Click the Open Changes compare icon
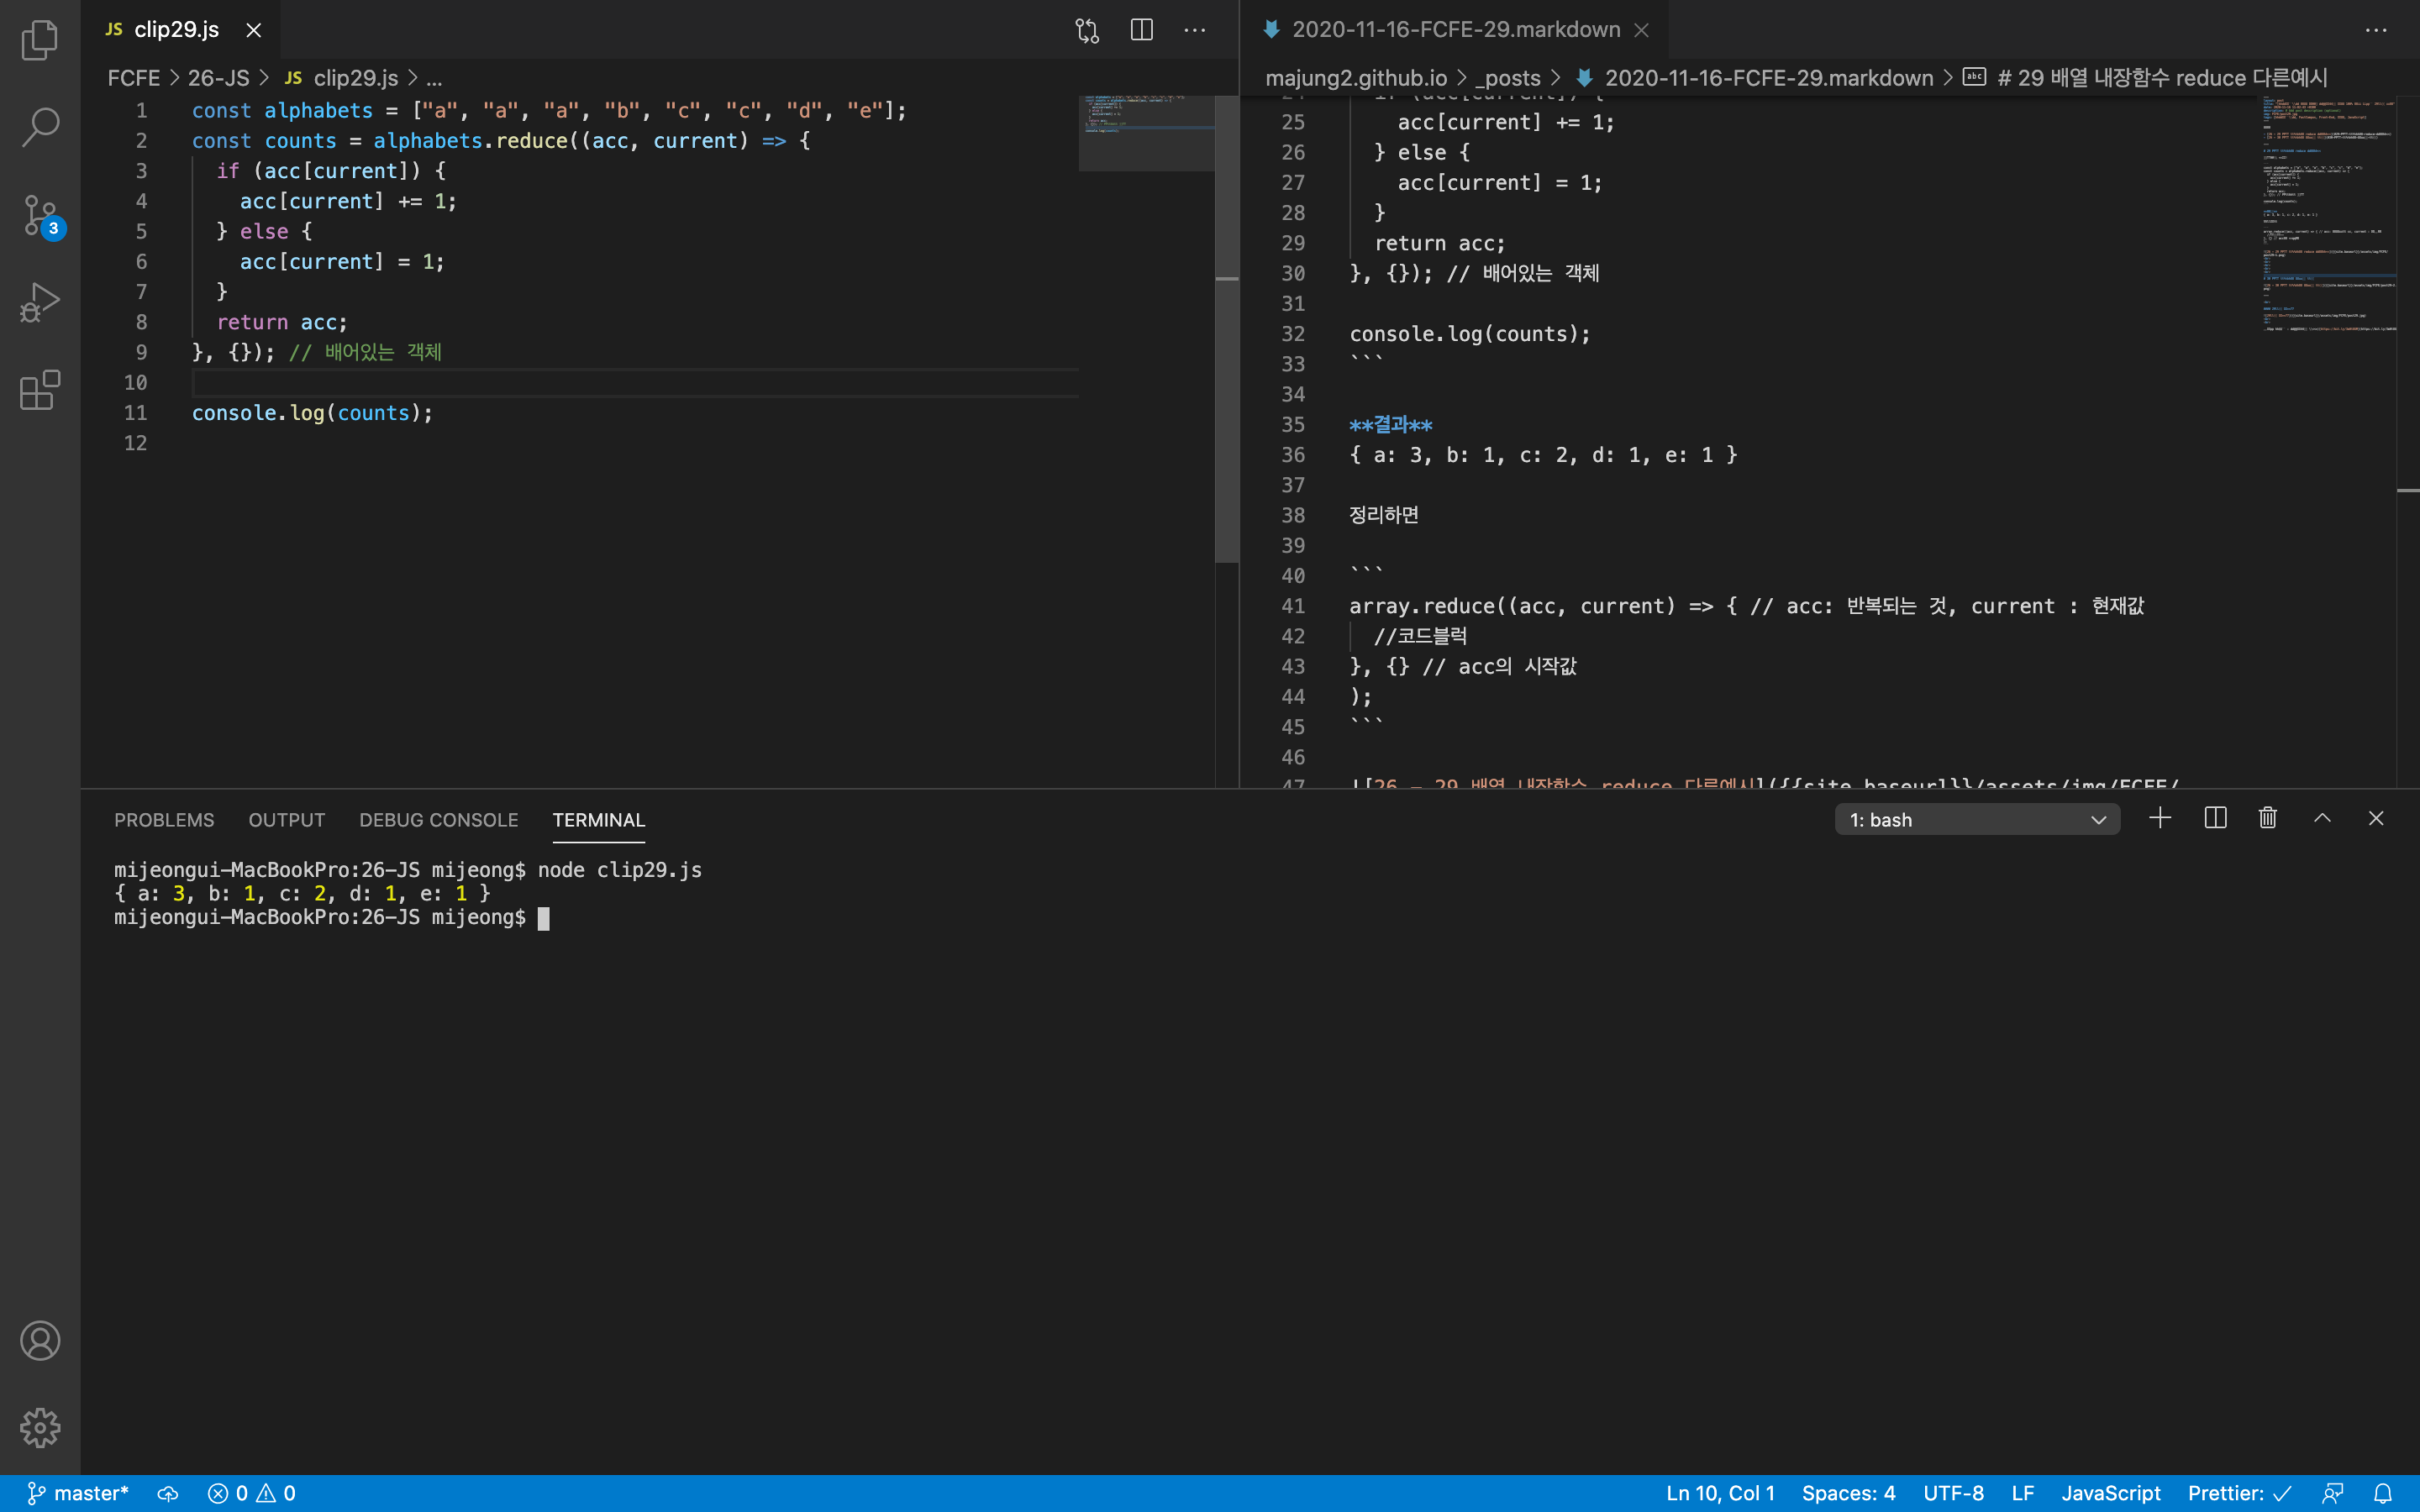This screenshot has height=1512, width=2420. click(x=1087, y=30)
